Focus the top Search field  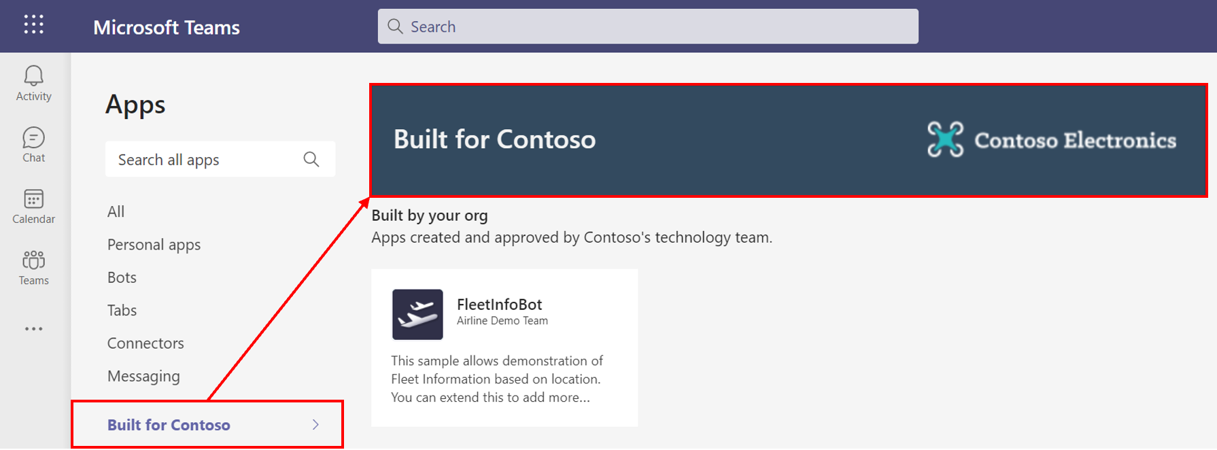[x=648, y=27]
